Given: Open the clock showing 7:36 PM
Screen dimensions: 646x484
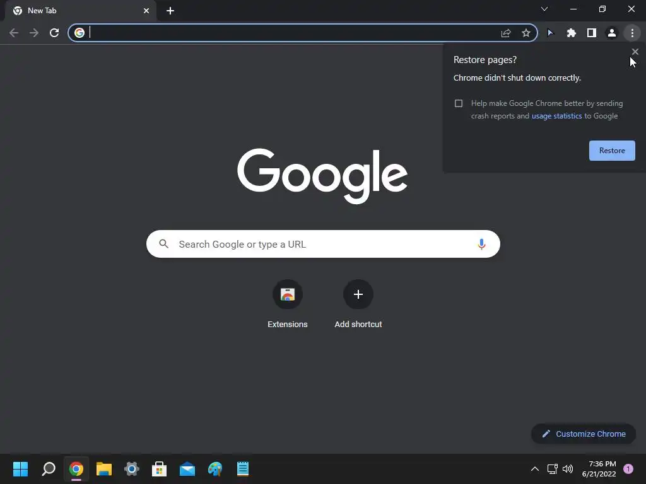Looking at the screenshot, I should [x=599, y=469].
